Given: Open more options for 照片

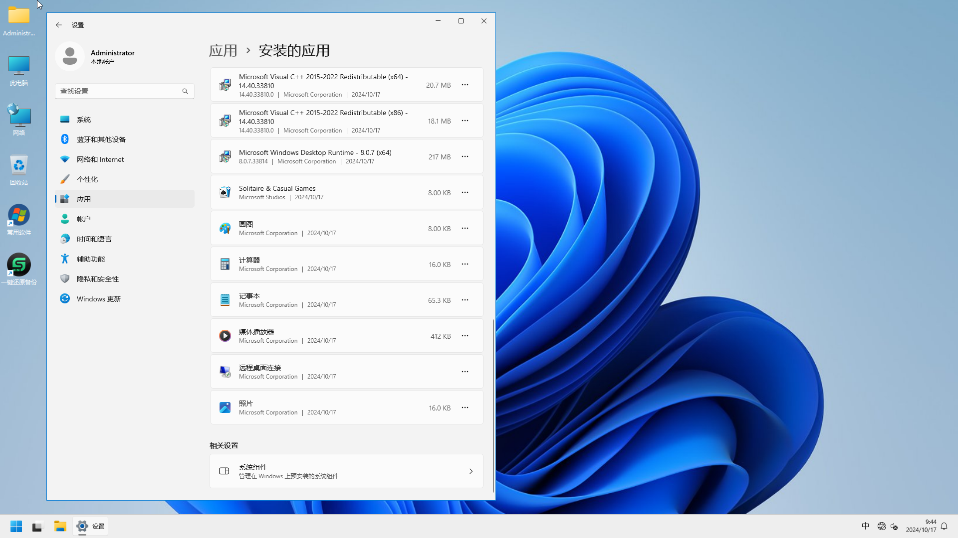Looking at the screenshot, I should click(465, 407).
